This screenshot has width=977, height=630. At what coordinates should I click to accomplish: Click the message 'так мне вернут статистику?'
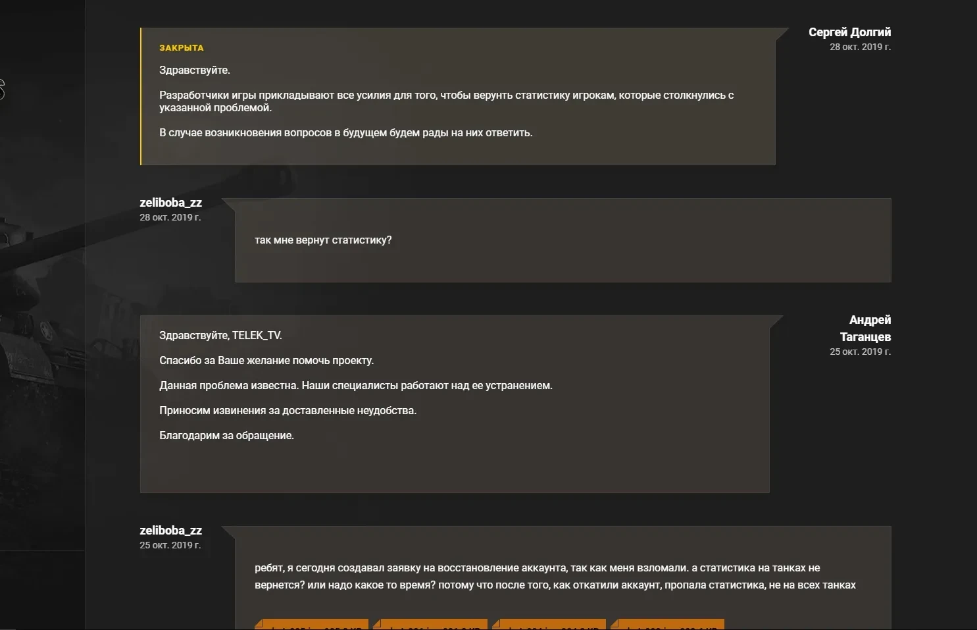(x=323, y=240)
